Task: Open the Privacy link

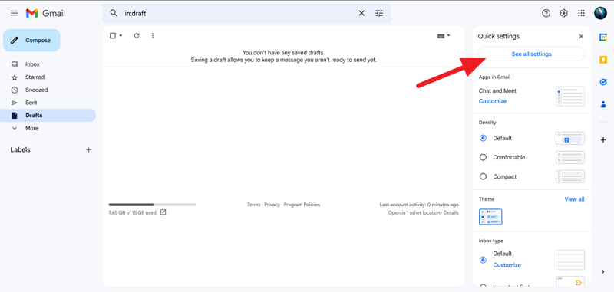Action: coord(272,205)
